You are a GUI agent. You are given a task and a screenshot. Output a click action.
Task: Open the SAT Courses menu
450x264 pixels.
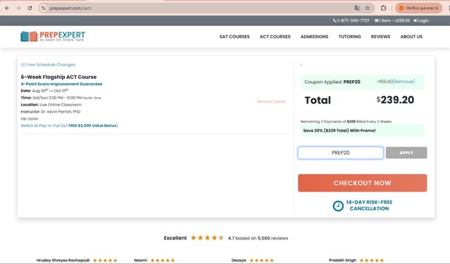235,37
